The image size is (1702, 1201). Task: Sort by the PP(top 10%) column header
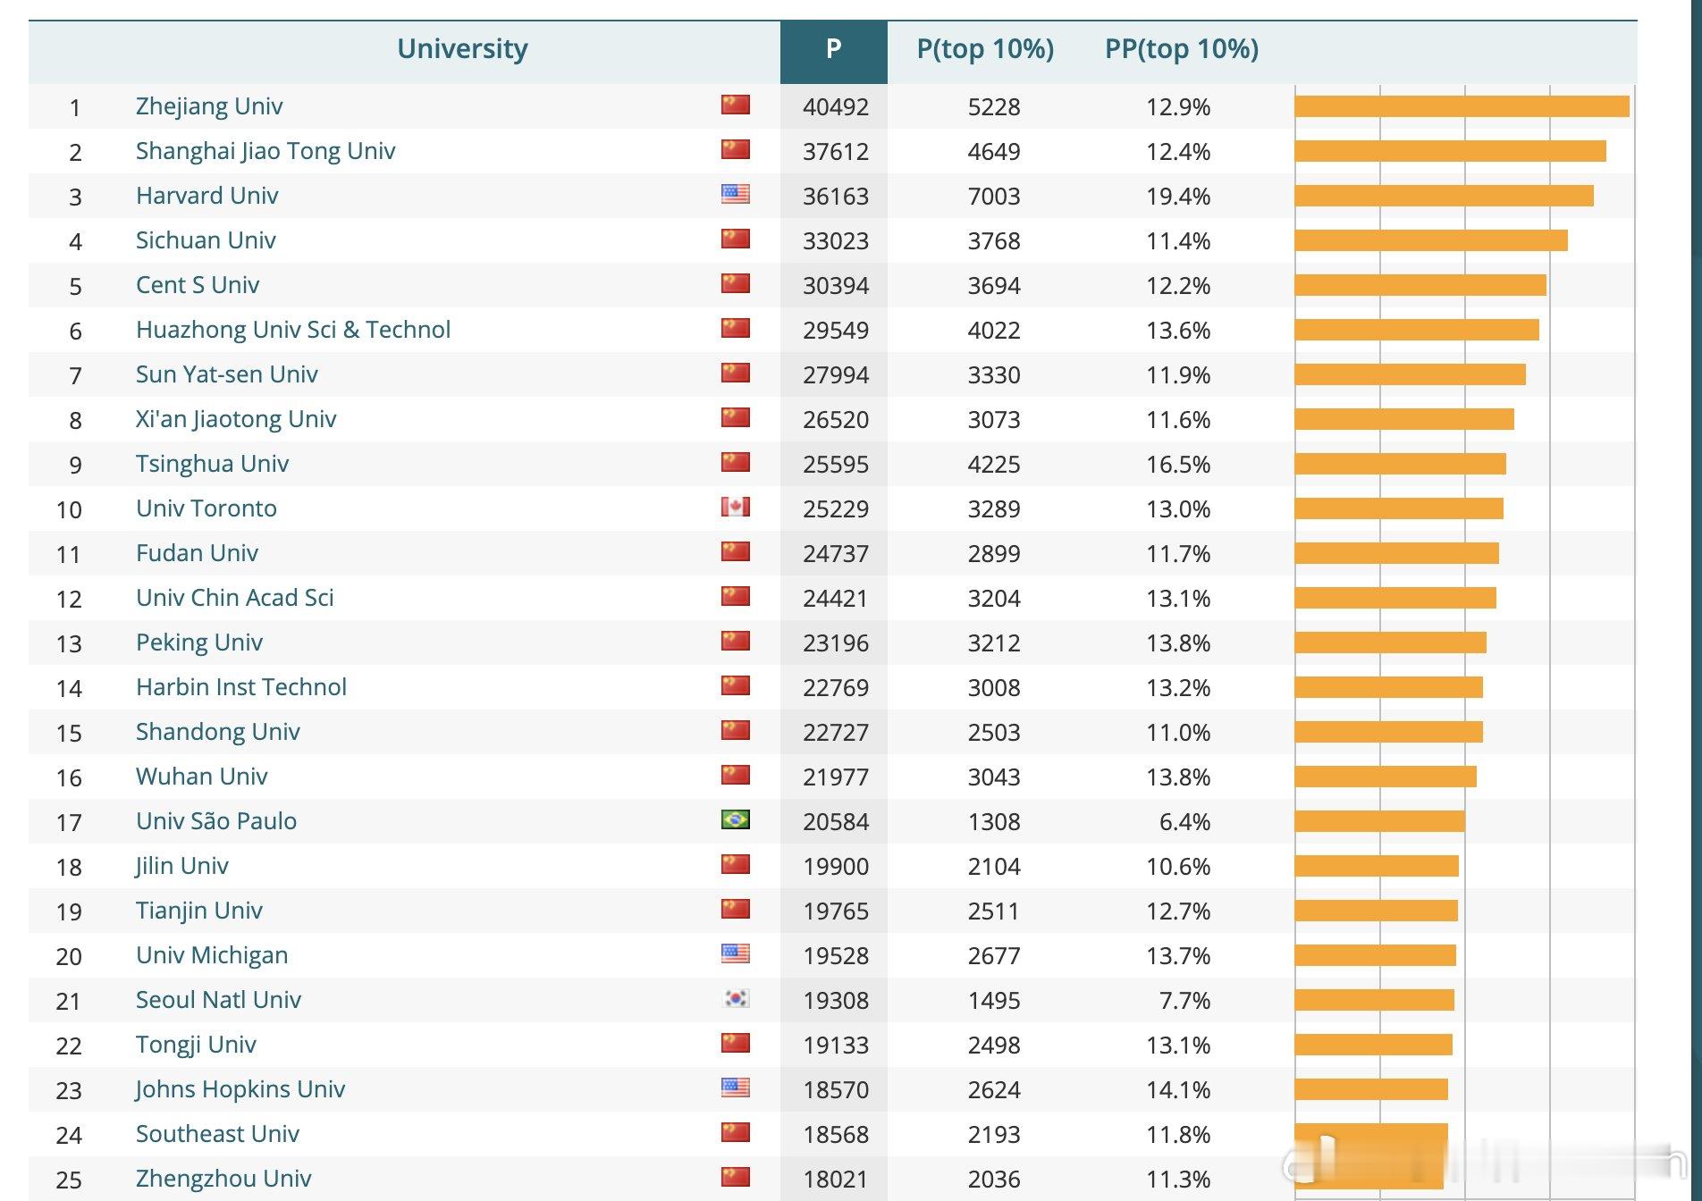tap(1182, 49)
